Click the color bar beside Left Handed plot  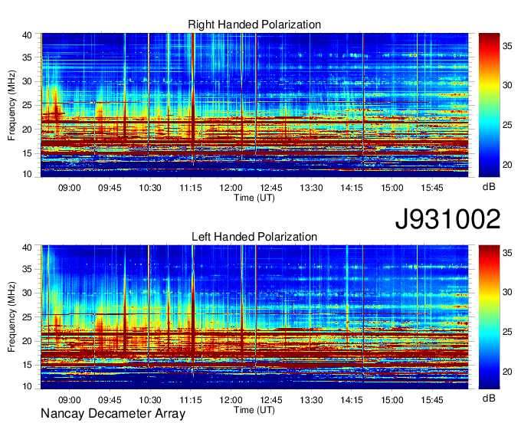coord(489,317)
